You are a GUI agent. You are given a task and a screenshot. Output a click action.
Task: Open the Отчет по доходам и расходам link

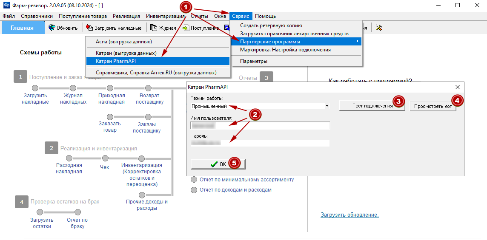click(235, 189)
